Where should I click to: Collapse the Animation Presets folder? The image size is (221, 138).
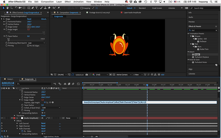tap(188, 34)
